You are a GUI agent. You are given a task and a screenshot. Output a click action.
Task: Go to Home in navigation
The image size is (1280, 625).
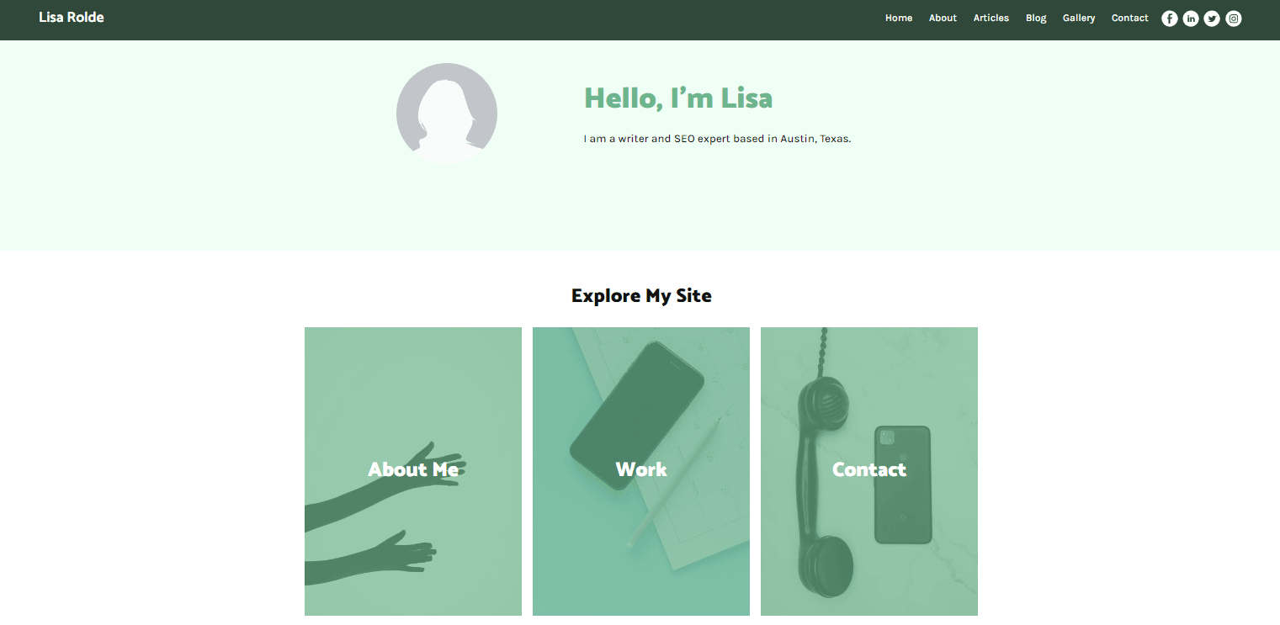pos(899,18)
